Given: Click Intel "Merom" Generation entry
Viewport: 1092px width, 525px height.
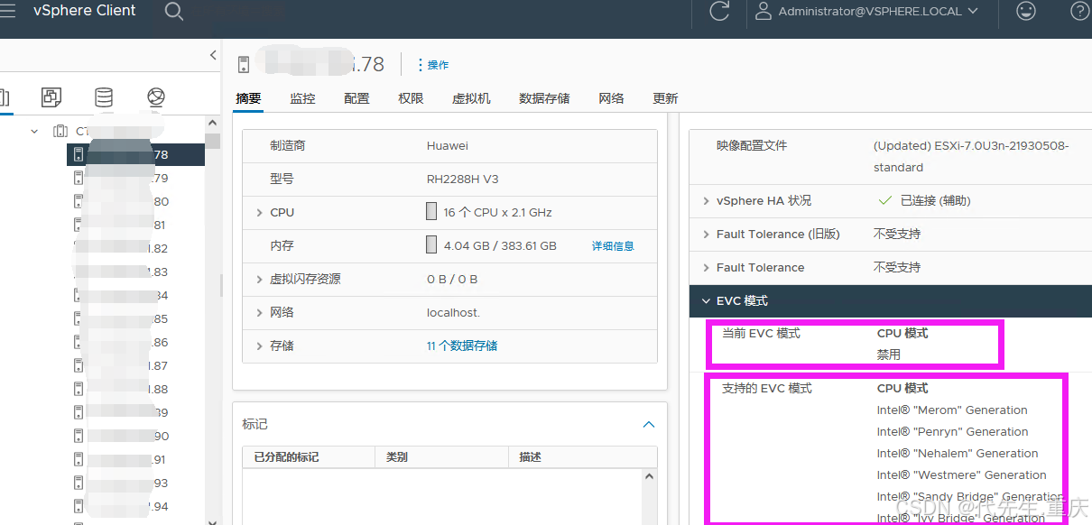Looking at the screenshot, I should pos(952,410).
